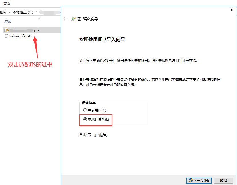Click the certificate import wizard title icon
The width and height of the screenshot is (237, 185).
tap(74, 19)
